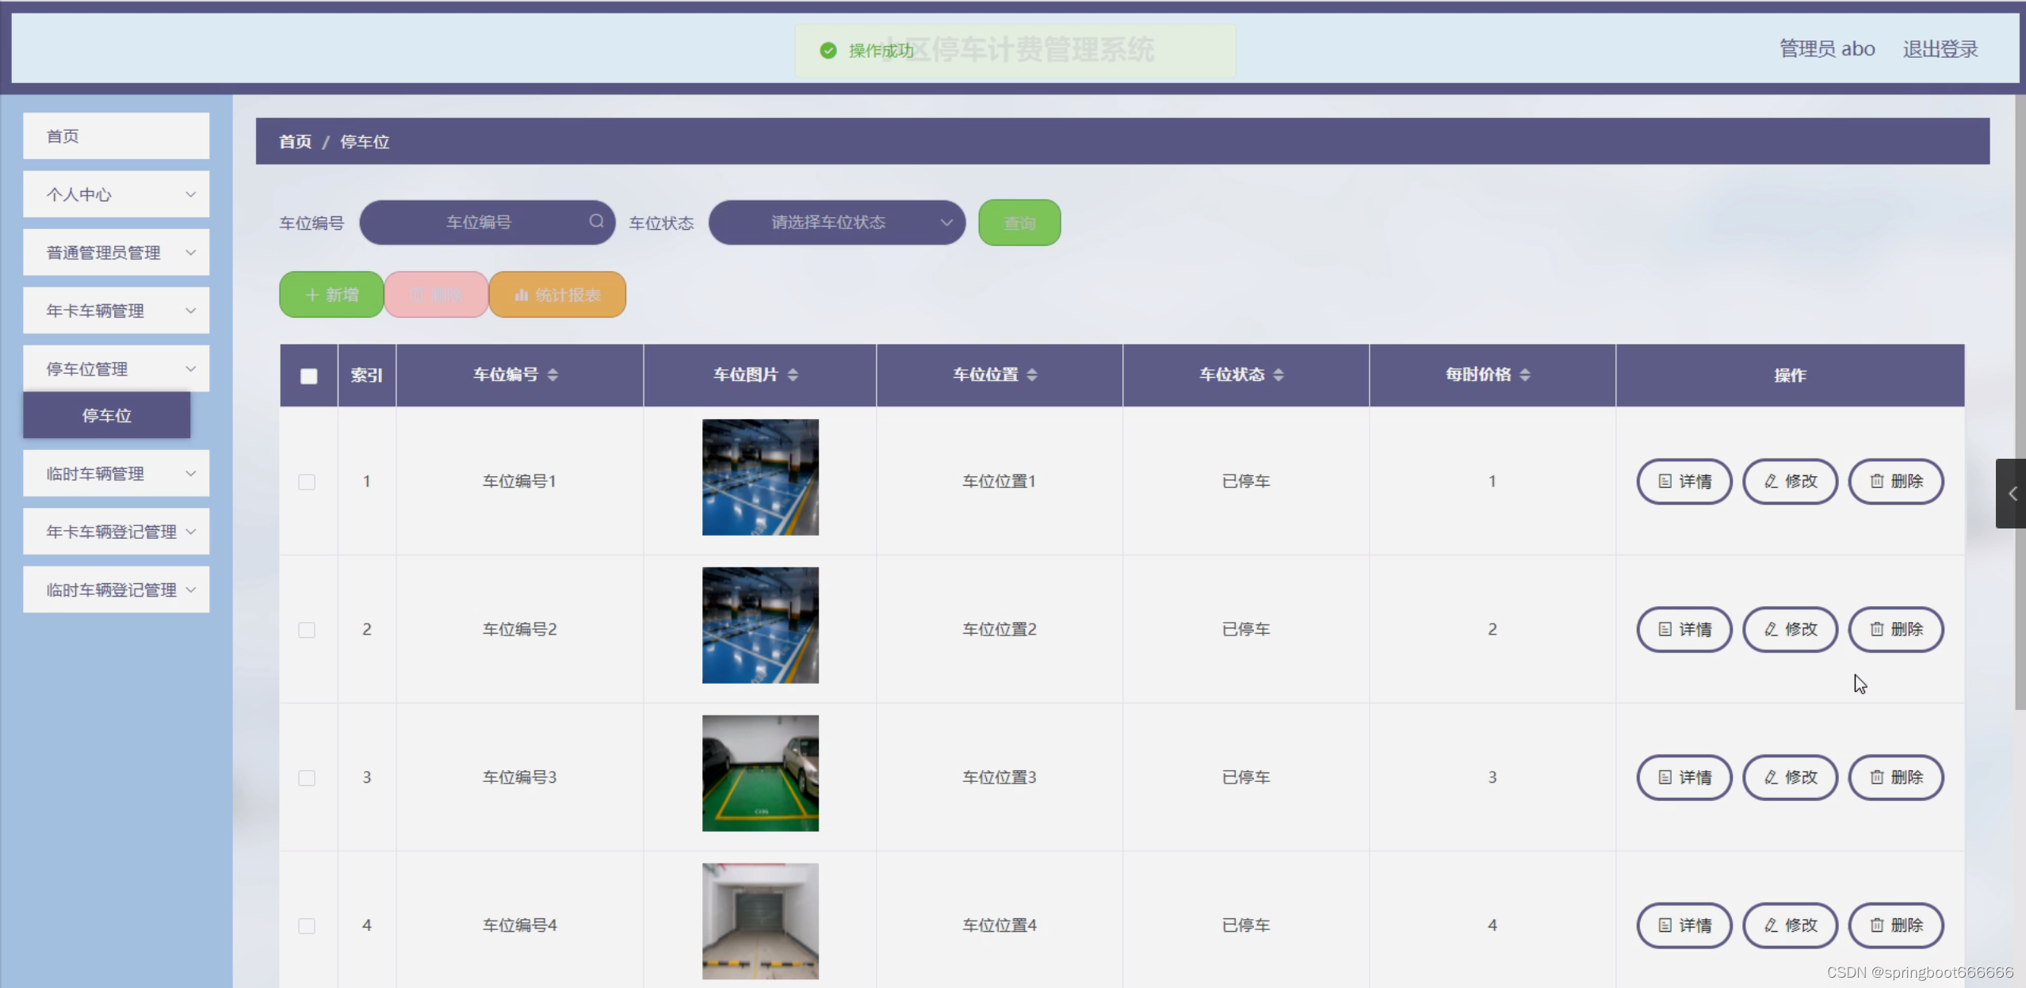Expand the 个人中心 sidebar menu

pos(116,194)
